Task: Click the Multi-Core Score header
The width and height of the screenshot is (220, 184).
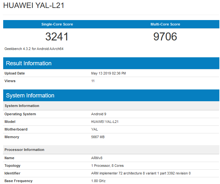Action: pyautogui.click(x=165, y=24)
